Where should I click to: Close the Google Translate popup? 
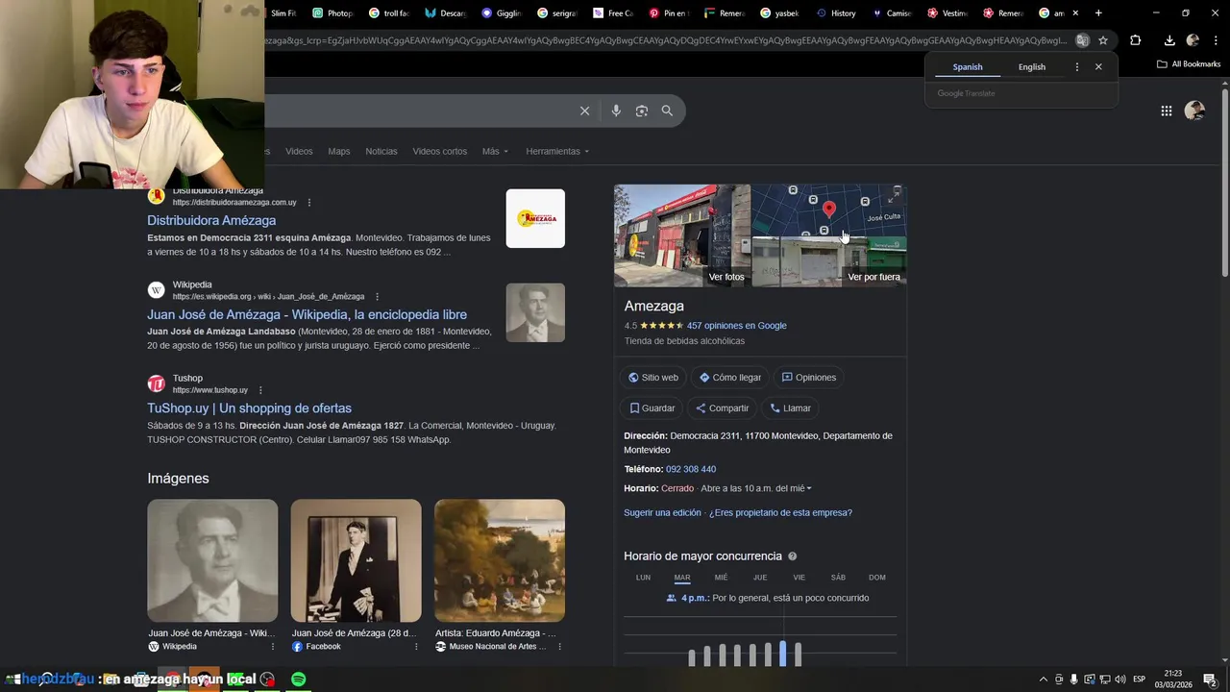[1098, 67]
